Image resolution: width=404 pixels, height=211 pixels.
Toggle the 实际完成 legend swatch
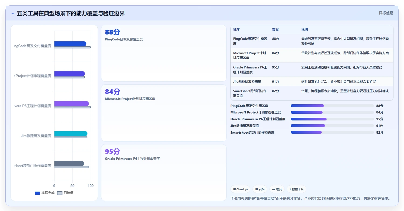click(x=37, y=193)
